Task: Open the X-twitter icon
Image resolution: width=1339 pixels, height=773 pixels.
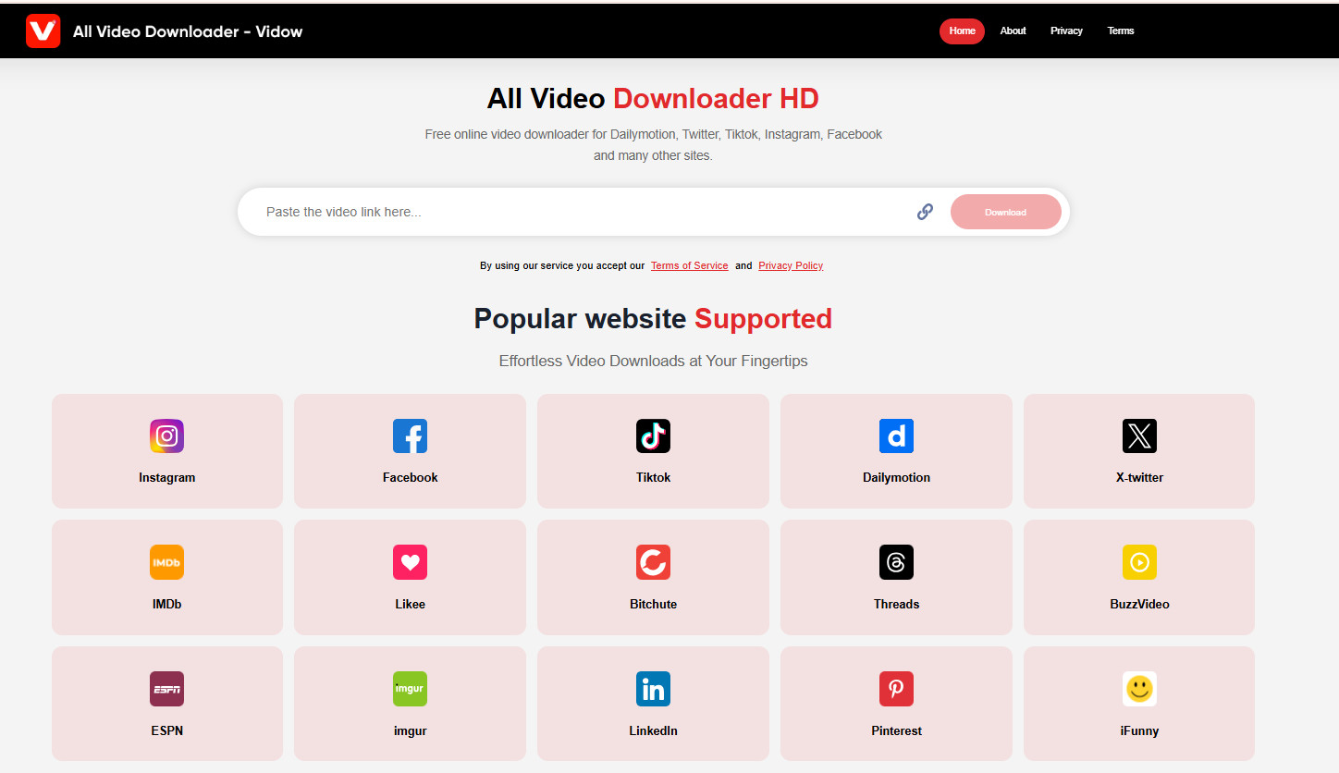Action: click(x=1139, y=436)
